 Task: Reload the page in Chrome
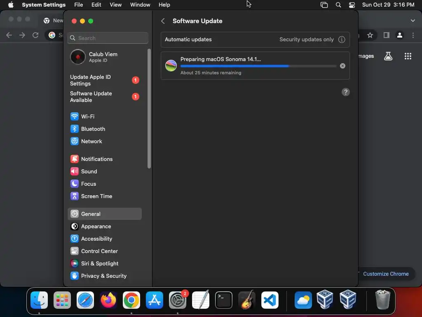point(35,35)
